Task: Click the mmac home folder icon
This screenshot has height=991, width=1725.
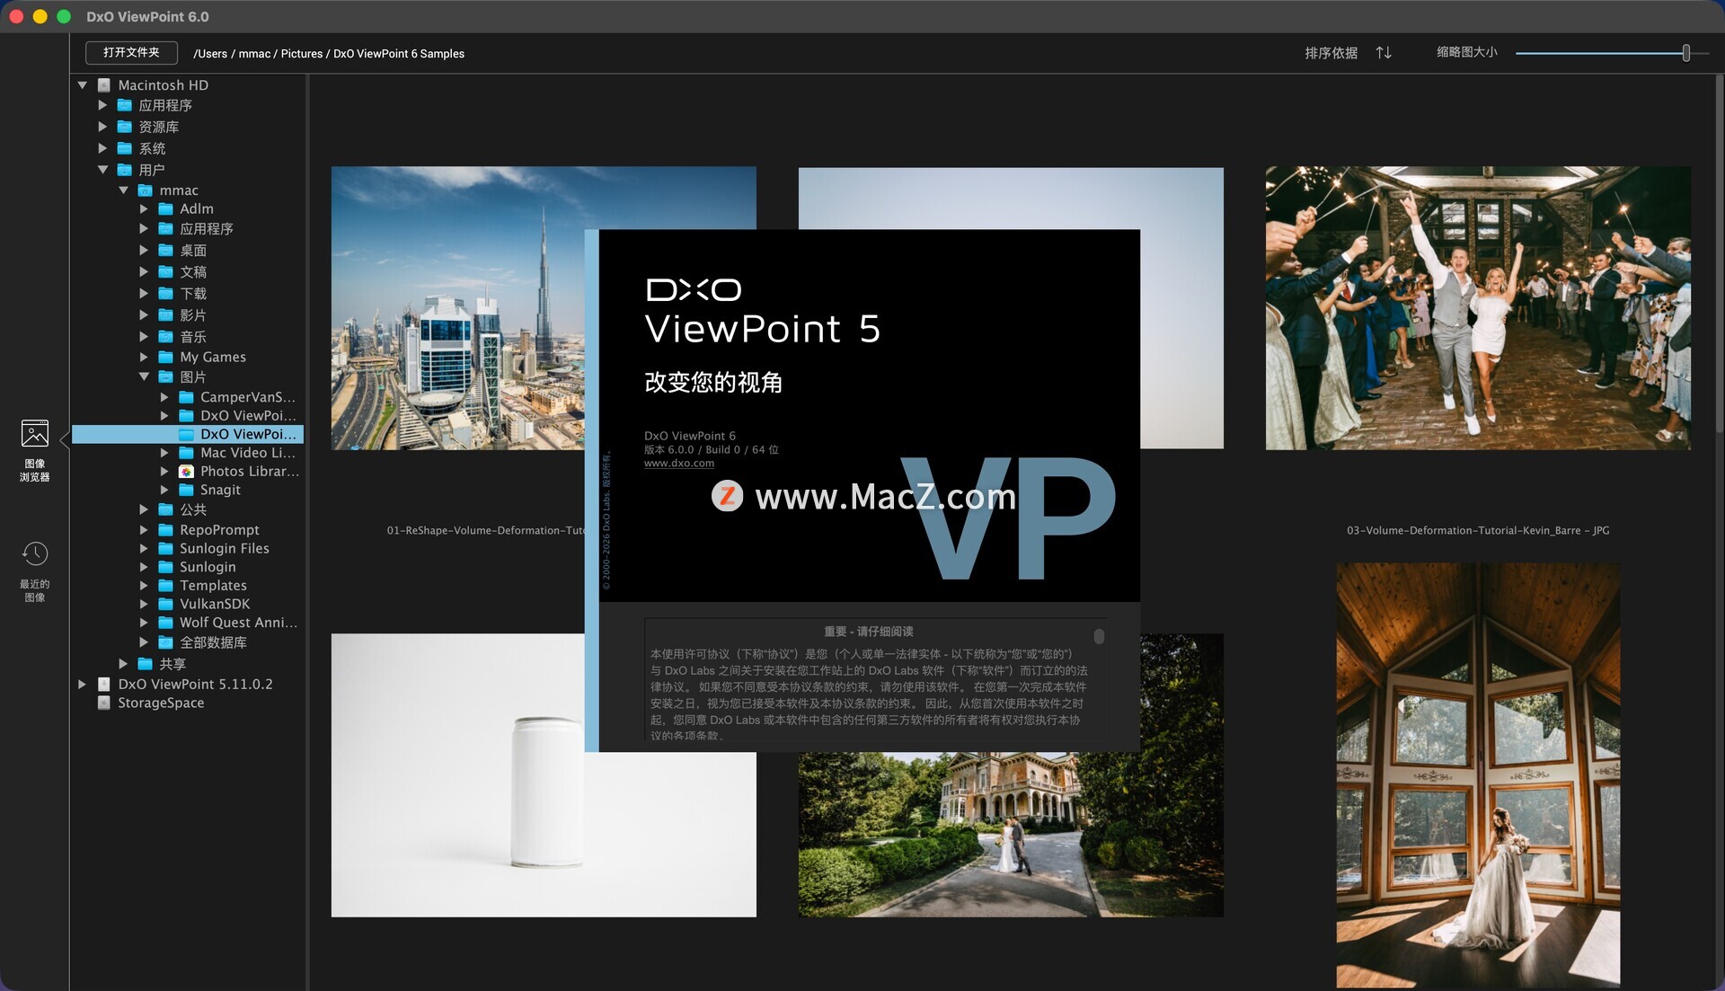Action: [145, 190]
